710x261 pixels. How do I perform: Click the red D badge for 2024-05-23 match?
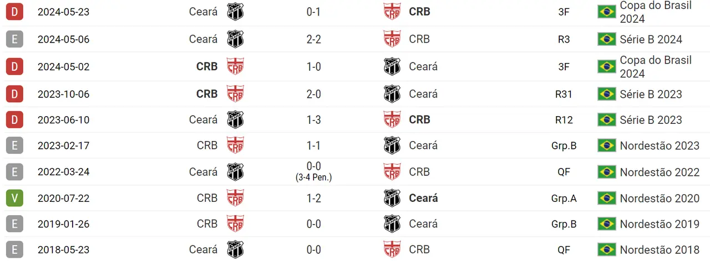pos(14,12)
